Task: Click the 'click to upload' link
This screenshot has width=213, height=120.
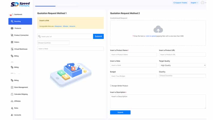Action: [151, 36]
